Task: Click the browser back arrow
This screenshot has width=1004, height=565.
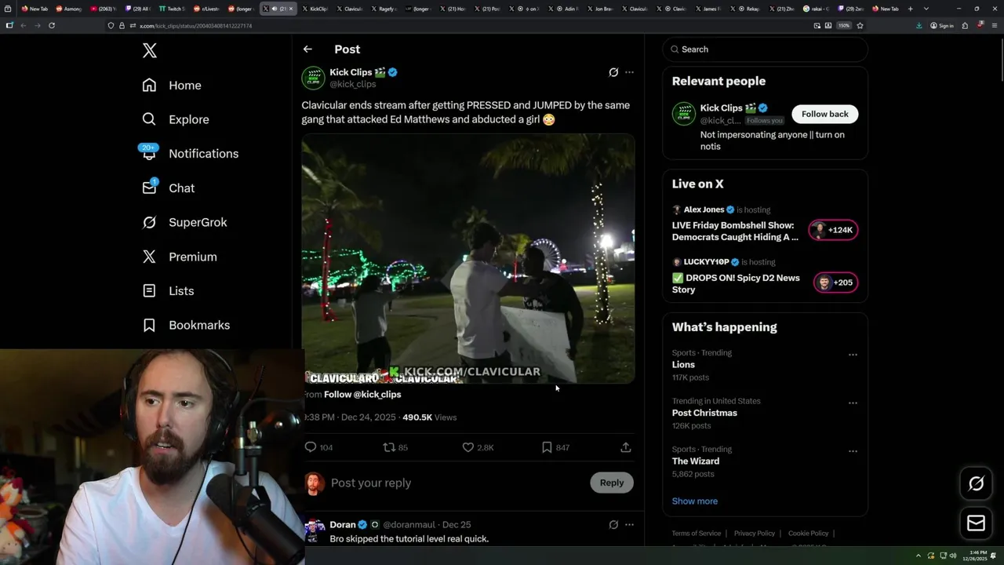Action: [x=24, y=25]
